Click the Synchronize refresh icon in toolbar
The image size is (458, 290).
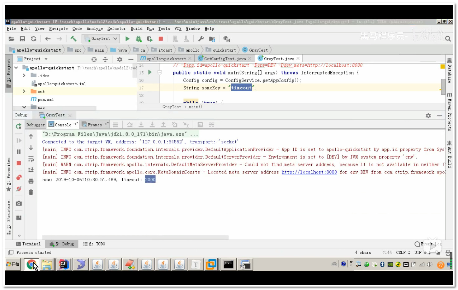pyautogui.click(x=34, y=39)
